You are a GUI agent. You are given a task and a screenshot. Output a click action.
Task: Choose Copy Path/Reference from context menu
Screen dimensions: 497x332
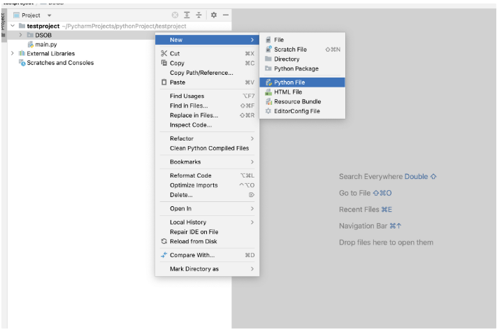point(208,73)
